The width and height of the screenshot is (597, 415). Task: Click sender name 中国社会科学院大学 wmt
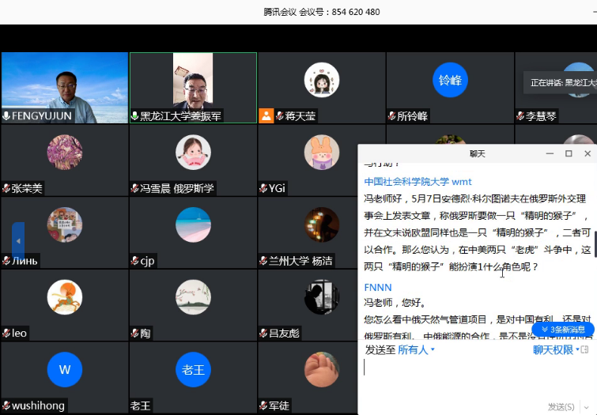[418, 182]
